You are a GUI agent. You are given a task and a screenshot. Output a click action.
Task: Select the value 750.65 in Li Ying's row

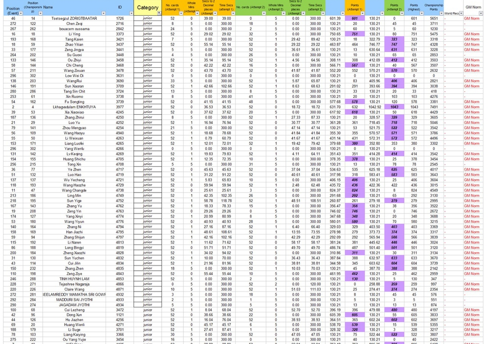335,34
